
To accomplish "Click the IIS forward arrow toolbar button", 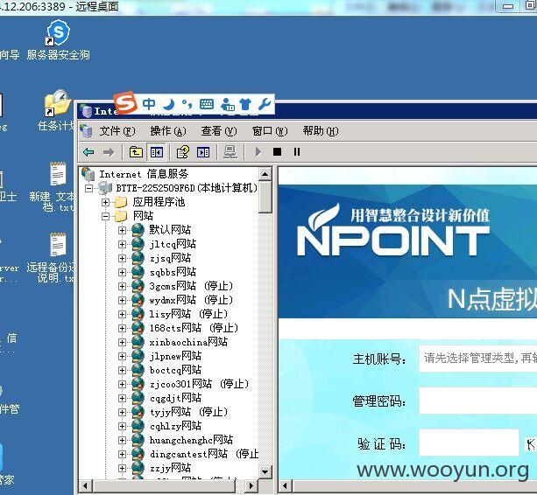I will [x=109, y=152].
